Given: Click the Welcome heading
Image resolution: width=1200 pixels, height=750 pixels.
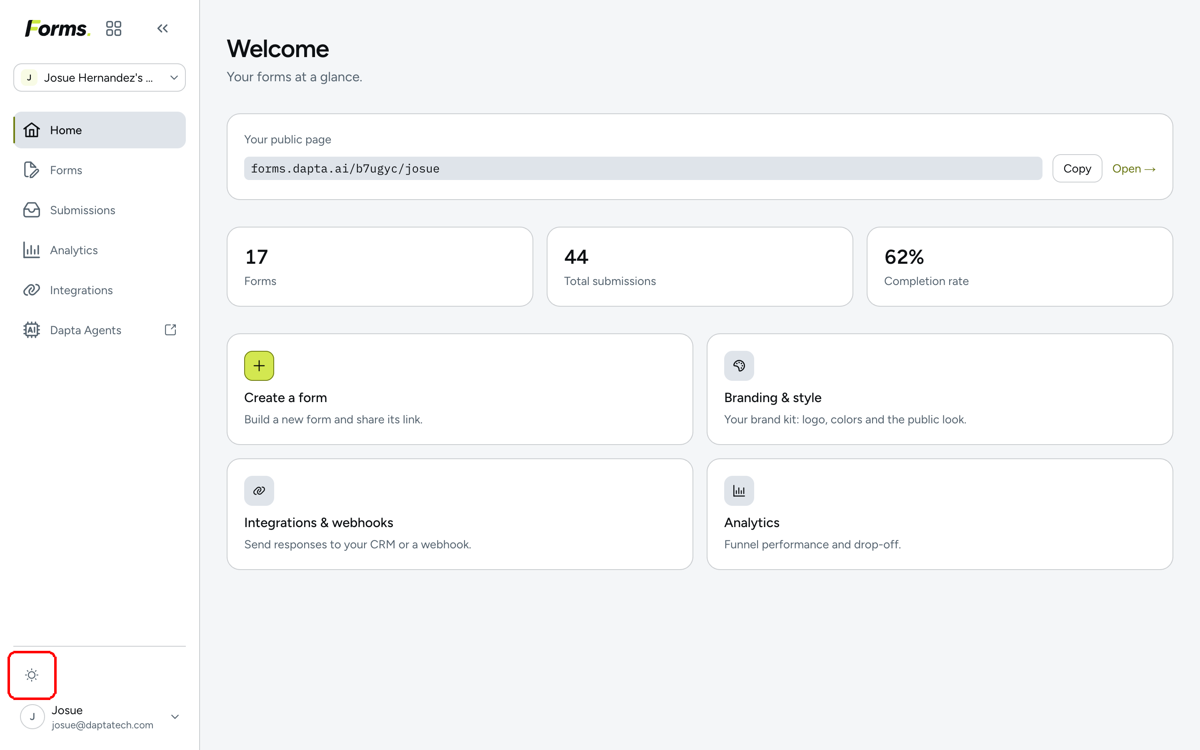Looking at the screenshot, I should click(277, 49).
